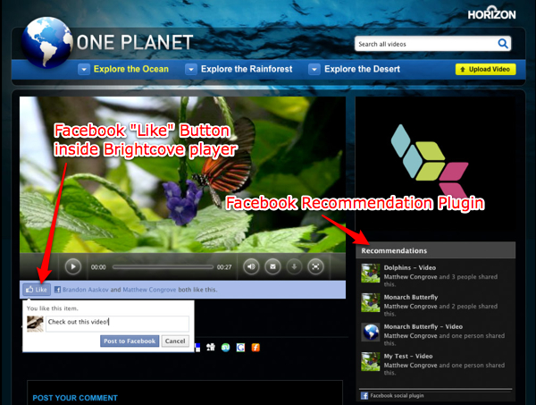Viewport: 536px width, 405px height.
Task: Expand the Explore the Desert dropdown arrow
Action: coord(314,69)
